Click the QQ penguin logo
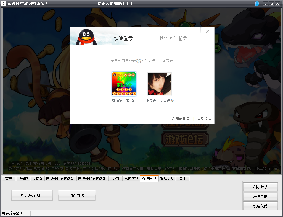Image resolution: width=283 pixels, height=217 pixels. point(86,37)
